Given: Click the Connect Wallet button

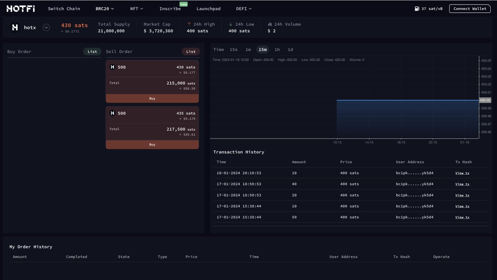Looking at the screenshot, I should coord(470,9).
